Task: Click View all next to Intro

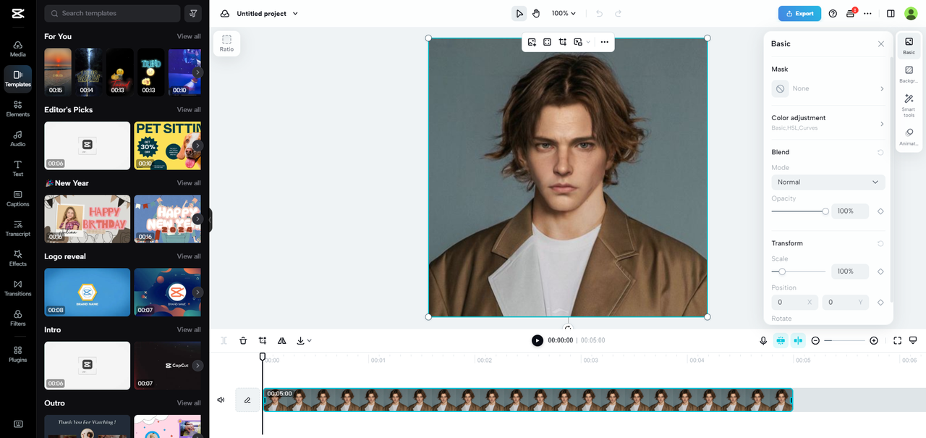Action: click(189, 329)
